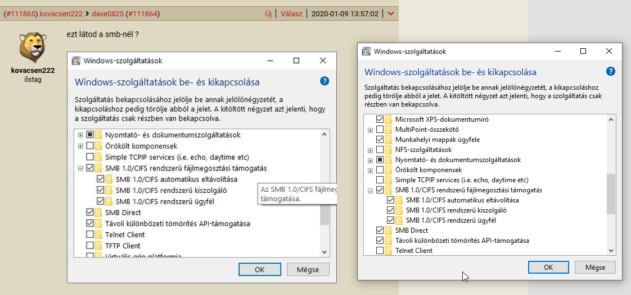Image resolution: width=631 pixels, height=295 pixels.
Task: Uncheck SMB 1.0/CIFS rendszerű ügyfél in left dialog
Action: pyautogui.click(x=100, y=201)
